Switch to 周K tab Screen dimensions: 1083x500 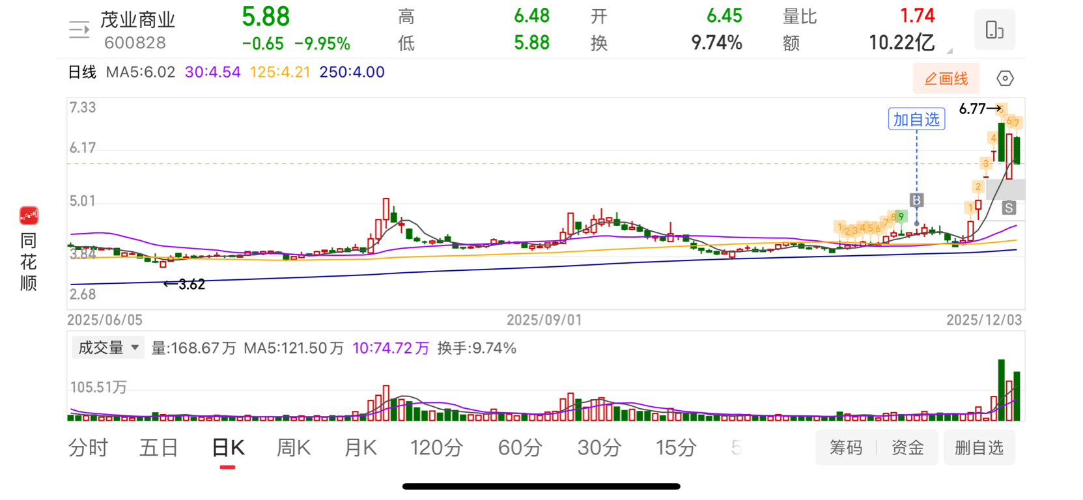(294, 448)
